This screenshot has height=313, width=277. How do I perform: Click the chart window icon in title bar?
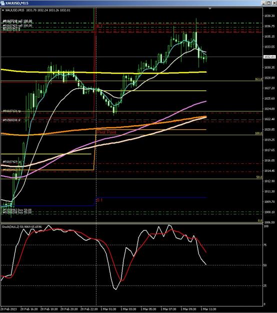(x=2, y=3)
